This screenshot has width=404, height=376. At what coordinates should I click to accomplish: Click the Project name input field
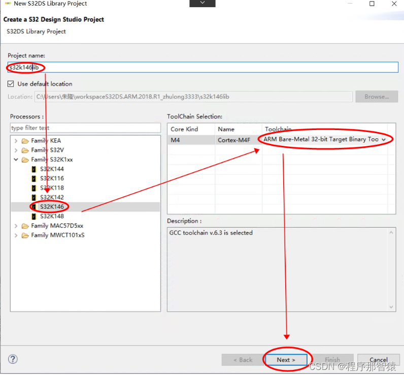coord(203,67)
